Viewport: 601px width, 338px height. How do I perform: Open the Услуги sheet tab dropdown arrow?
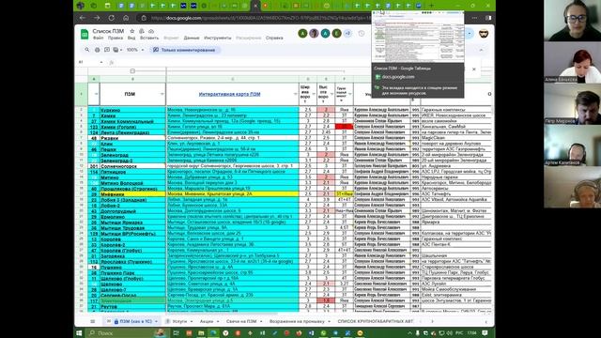[192, 322]
